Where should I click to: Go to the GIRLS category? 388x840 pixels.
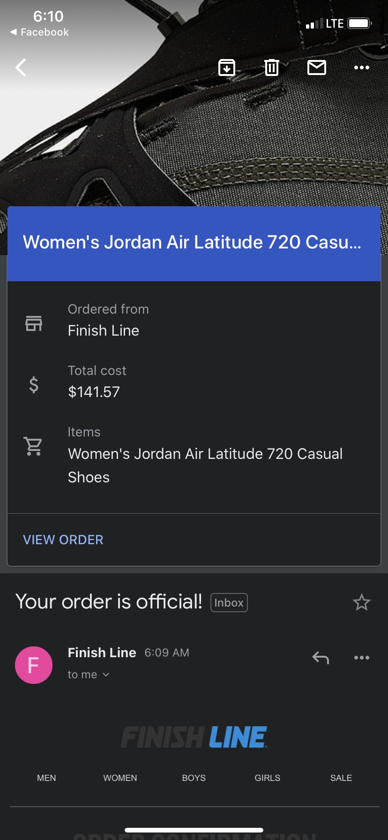coord(267,778)
